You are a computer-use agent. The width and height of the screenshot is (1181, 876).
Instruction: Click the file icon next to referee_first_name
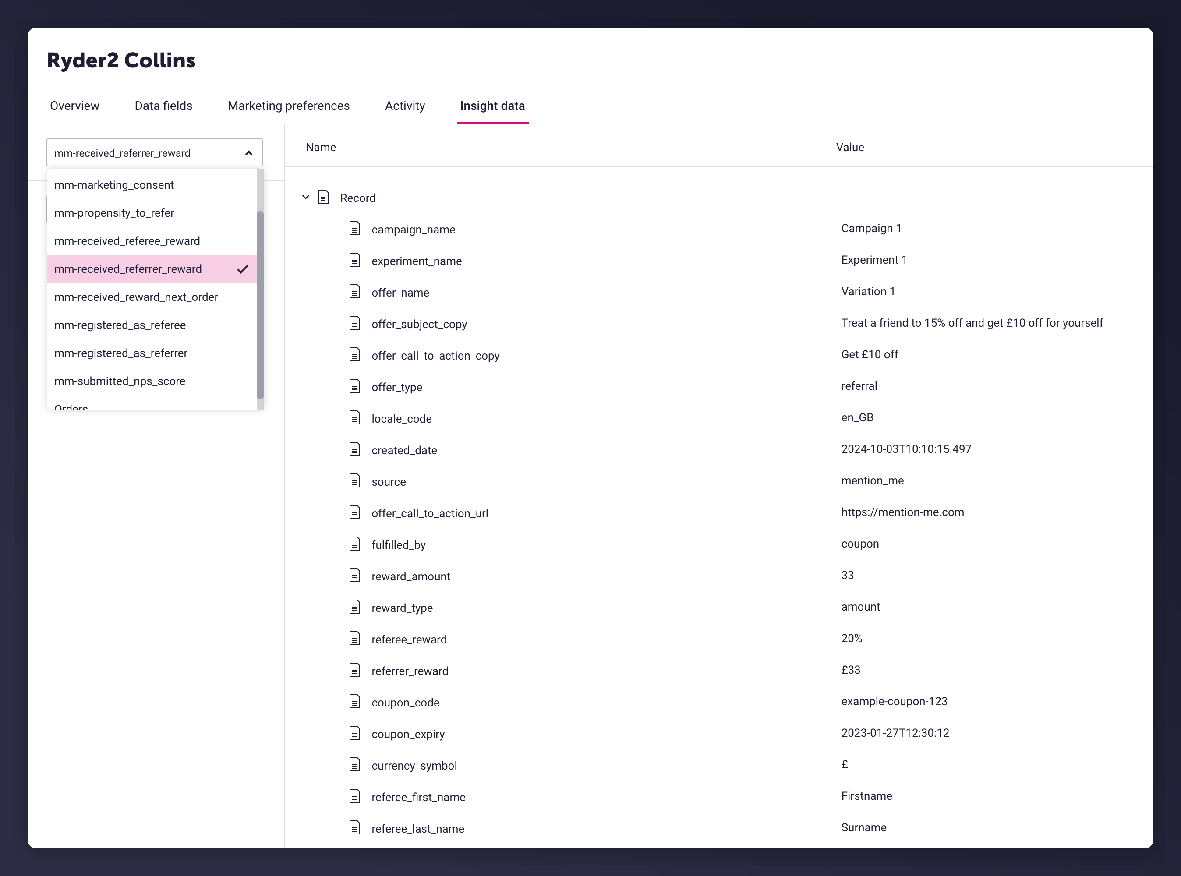pyautogui.click(x=355, y=796)
